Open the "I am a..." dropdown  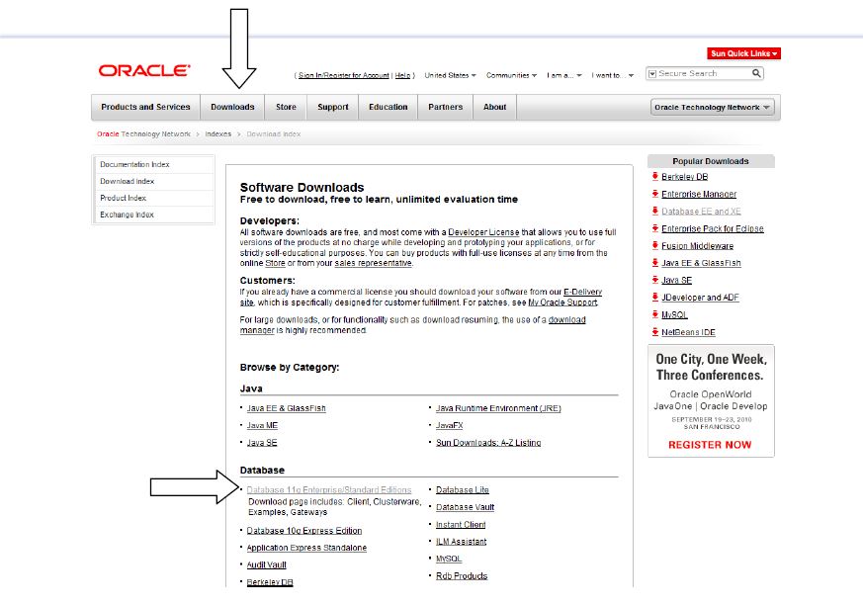coord(564,75)
